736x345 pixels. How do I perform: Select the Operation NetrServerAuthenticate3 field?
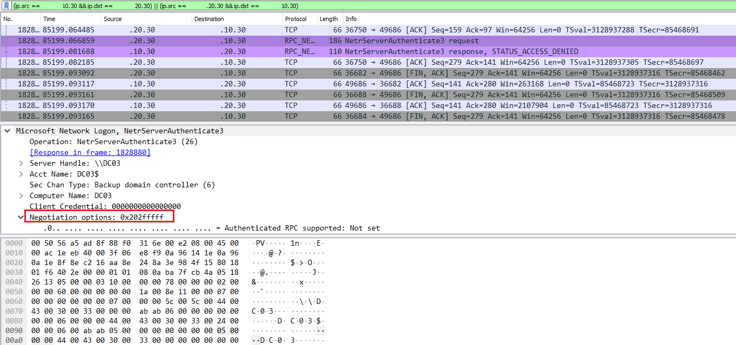click(x=108, y=141)
